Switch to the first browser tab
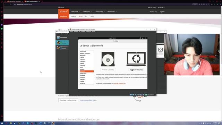The image size is (222, 125). tap(15, 1)
